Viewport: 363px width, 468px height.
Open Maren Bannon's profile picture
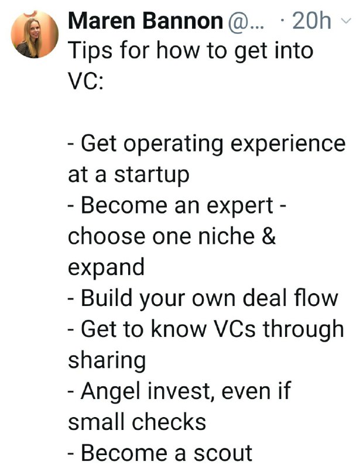35,35
